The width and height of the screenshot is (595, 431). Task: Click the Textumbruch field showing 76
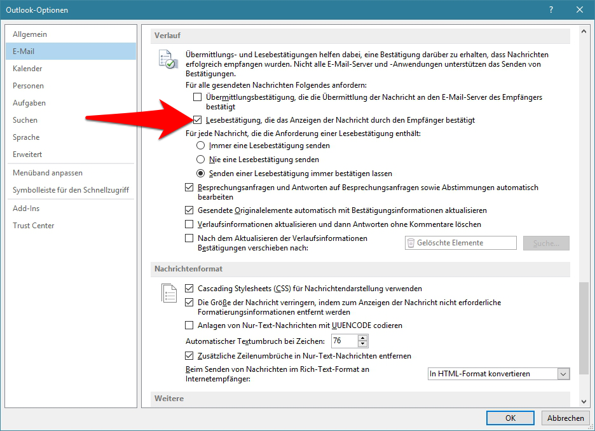click(x=345, y=341)
